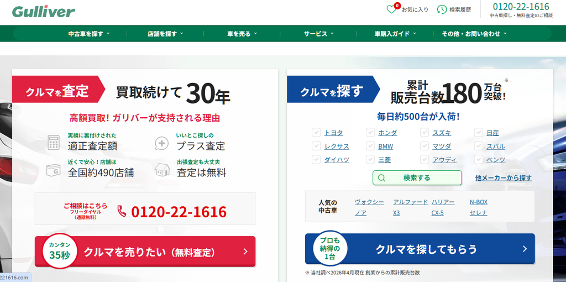Tick the レクサス checkbox
Image resolution: width=566 pixels, height=282 pixels.
[x=316, y=146]
